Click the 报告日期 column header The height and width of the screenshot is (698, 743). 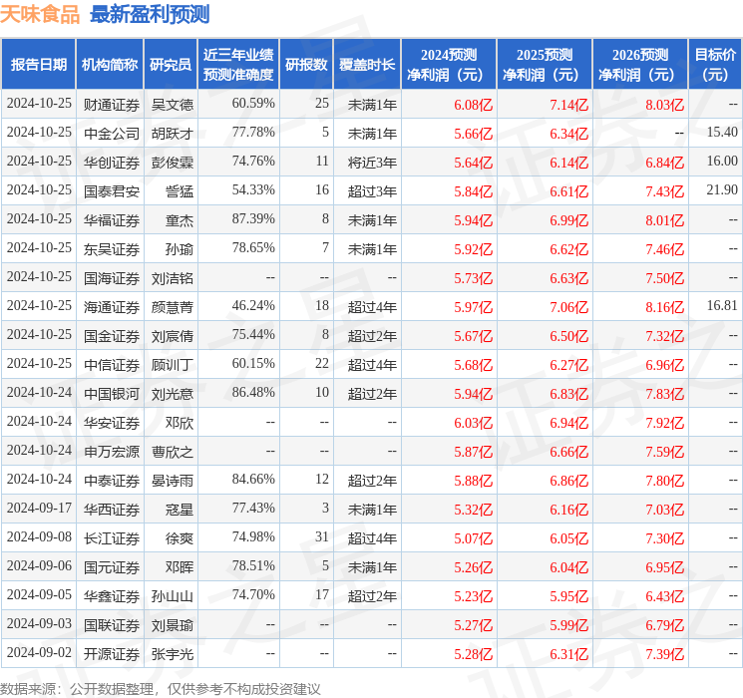coord(38,64)
